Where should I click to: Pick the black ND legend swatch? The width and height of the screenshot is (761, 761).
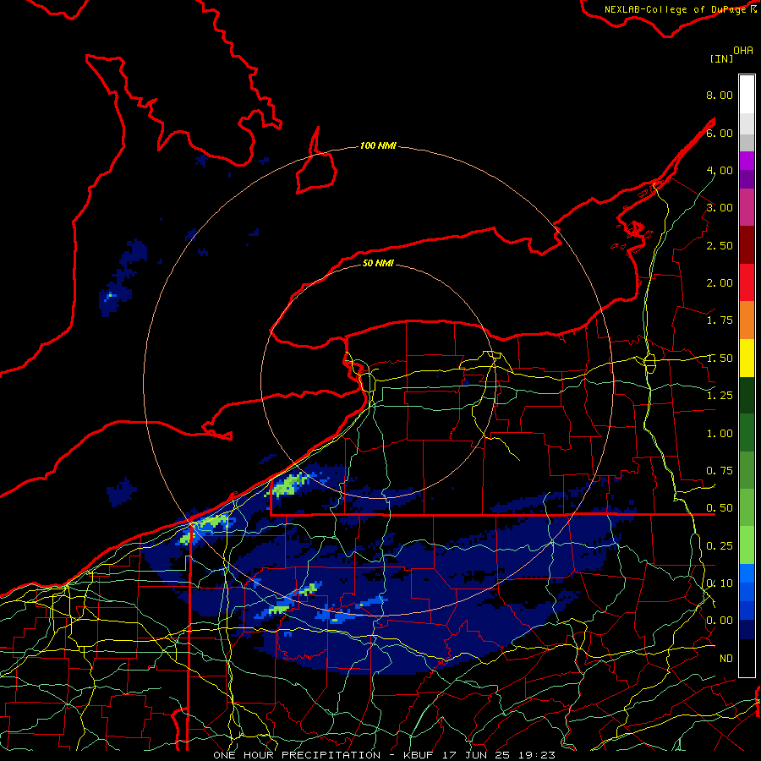pyautogui.click(x=747, y=658)
